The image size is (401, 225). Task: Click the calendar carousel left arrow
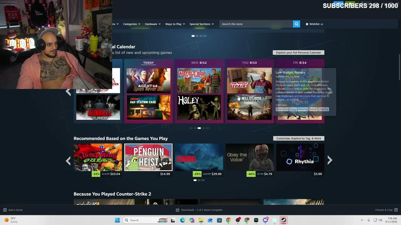pyautogui.click(x=68, y=92)
